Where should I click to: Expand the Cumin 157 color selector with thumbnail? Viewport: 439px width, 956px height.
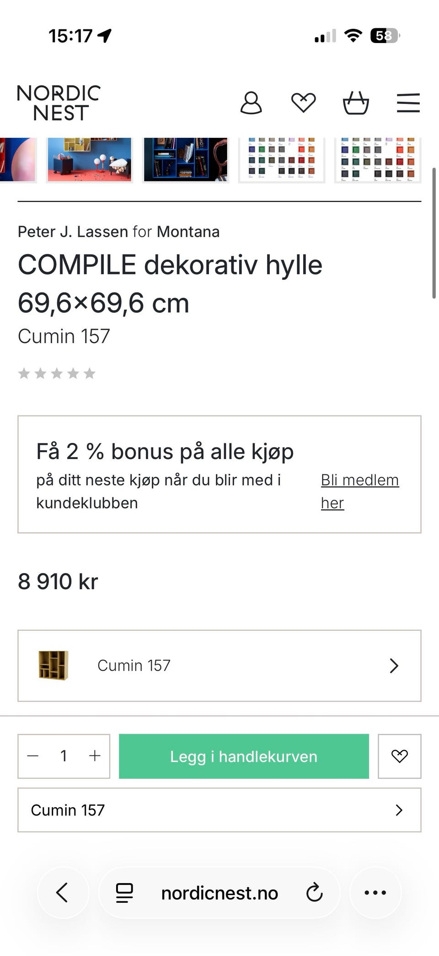point(219,666)
